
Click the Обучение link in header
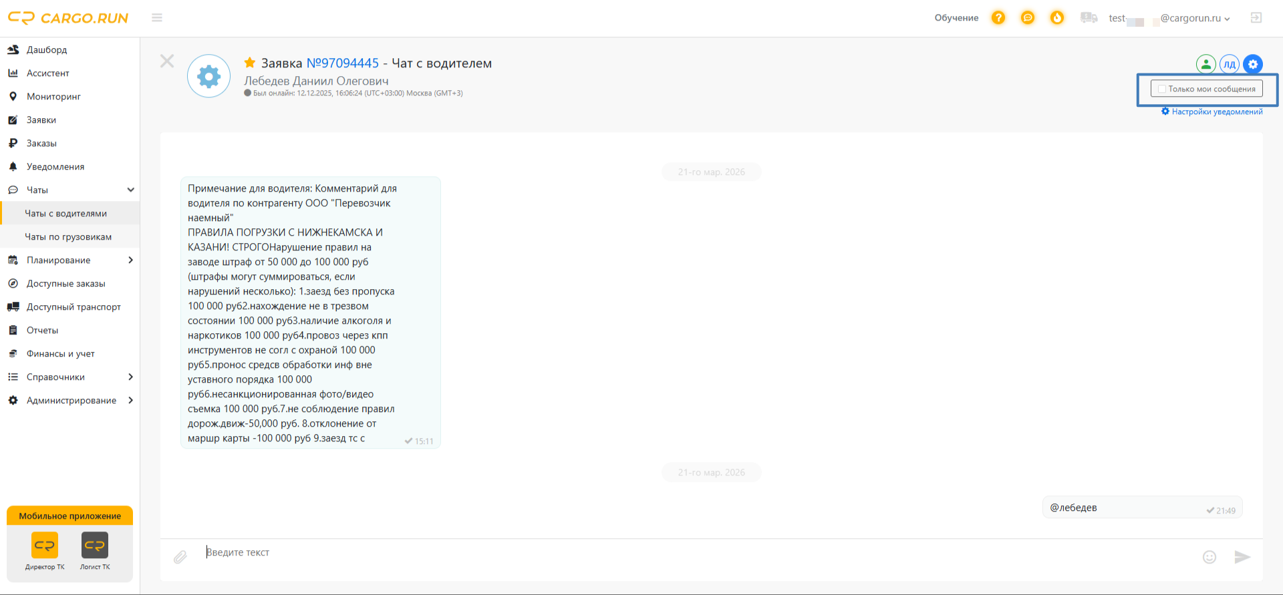(x=956, y=18)
